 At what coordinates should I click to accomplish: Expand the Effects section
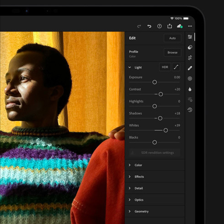(155, 176)
